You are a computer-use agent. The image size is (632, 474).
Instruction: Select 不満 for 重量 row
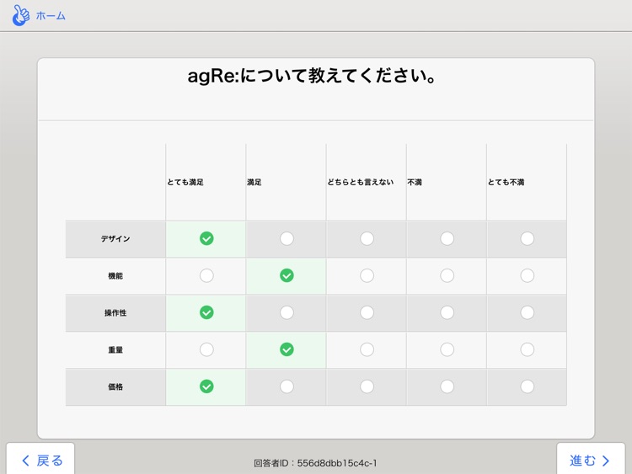pyautogui.click(x=447, y=350)
